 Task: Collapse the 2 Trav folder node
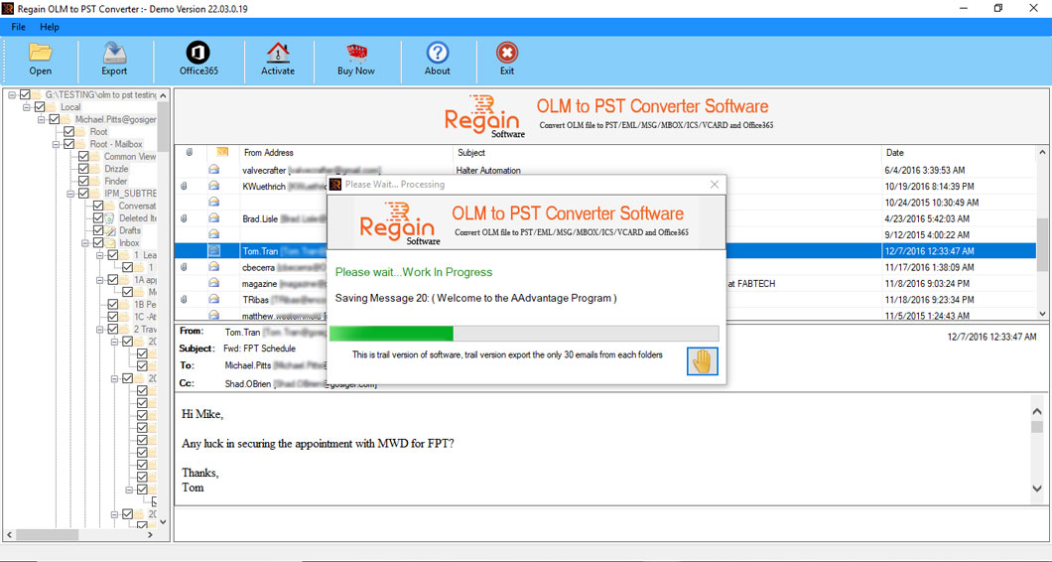coord(99,329)
